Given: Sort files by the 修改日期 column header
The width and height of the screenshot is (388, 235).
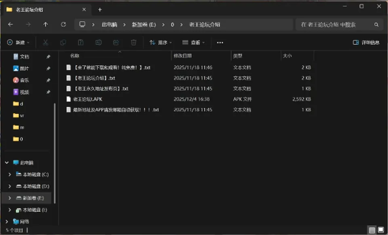Looking at the screenshot, I should click(183, 56).
